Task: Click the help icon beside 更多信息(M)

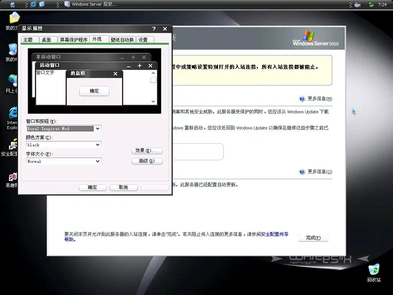Action: coord(302,99)
